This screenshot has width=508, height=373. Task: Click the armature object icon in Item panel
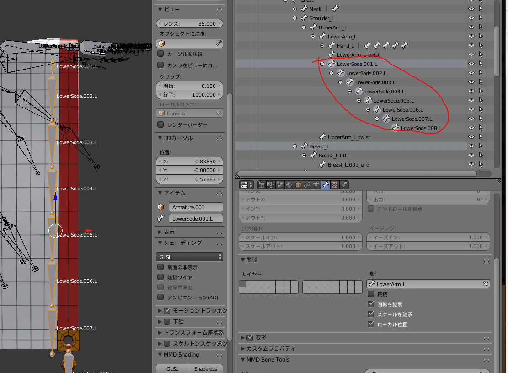[x=160, y=207]
